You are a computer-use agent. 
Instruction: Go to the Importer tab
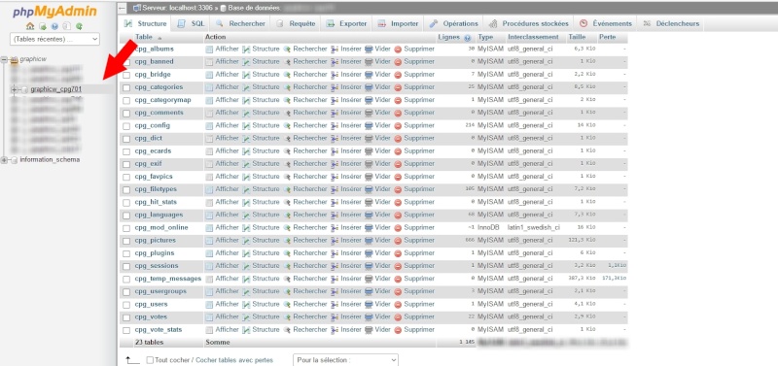[x=399, y=23]
